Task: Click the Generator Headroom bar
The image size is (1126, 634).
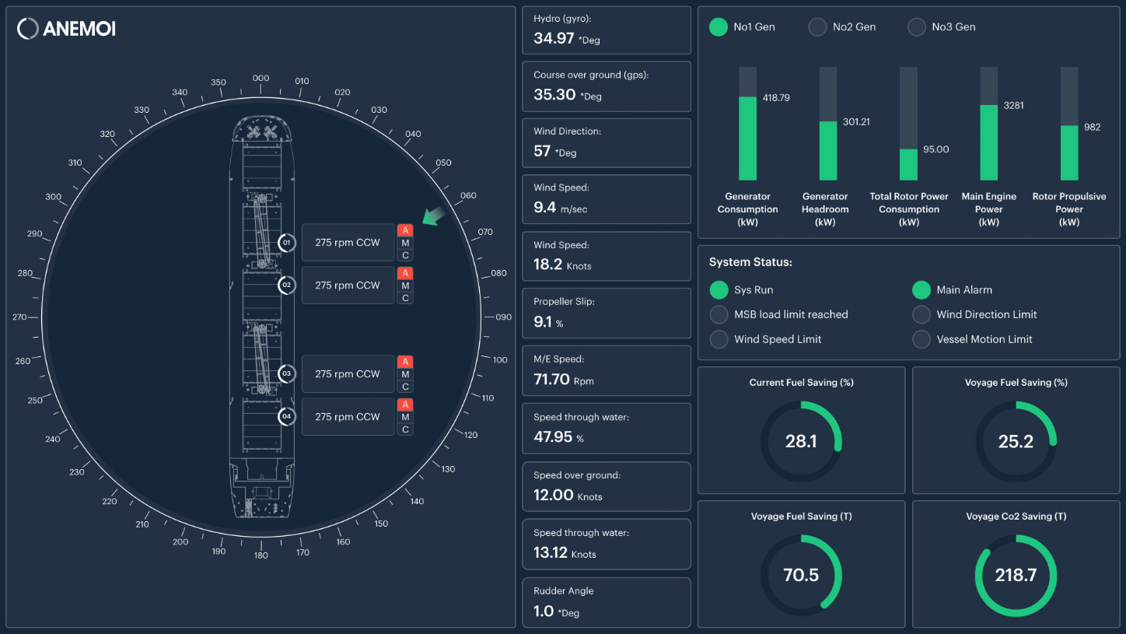Action: coord(828,124)
